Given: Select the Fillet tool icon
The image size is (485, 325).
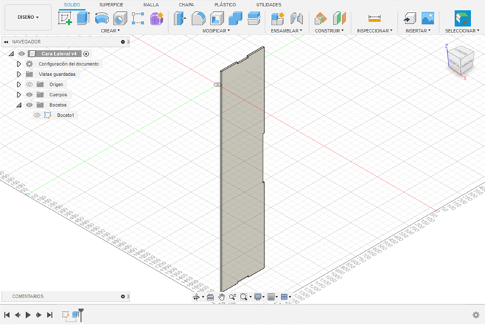Looking at the screenshot, I should tap(199, 18).
